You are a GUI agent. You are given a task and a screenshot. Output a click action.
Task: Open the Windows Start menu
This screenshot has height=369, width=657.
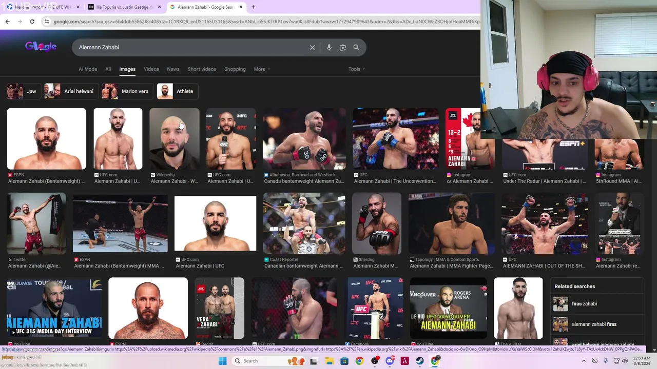point(222,361)
